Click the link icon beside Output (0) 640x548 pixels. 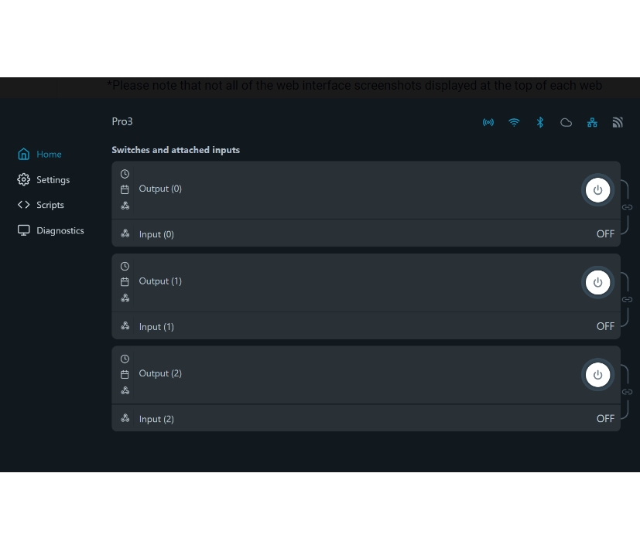pos(628,207)
